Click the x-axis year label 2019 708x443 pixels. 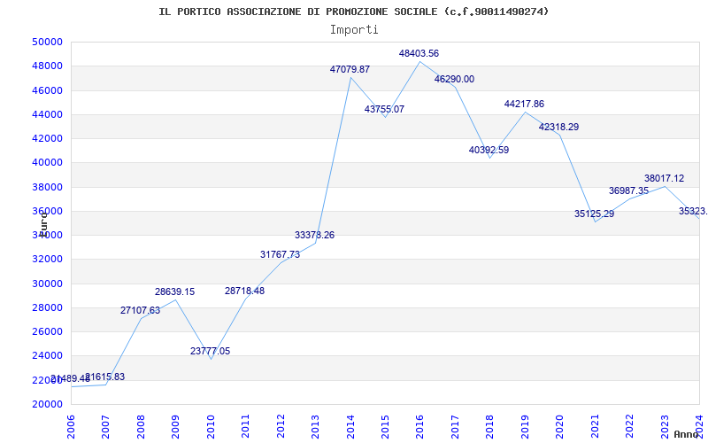coord(525,427)
